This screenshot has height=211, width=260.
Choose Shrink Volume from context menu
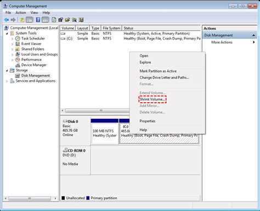152,99
